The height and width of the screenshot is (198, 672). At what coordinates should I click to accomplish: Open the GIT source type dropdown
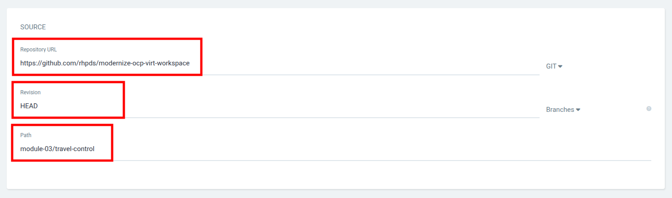554,66
